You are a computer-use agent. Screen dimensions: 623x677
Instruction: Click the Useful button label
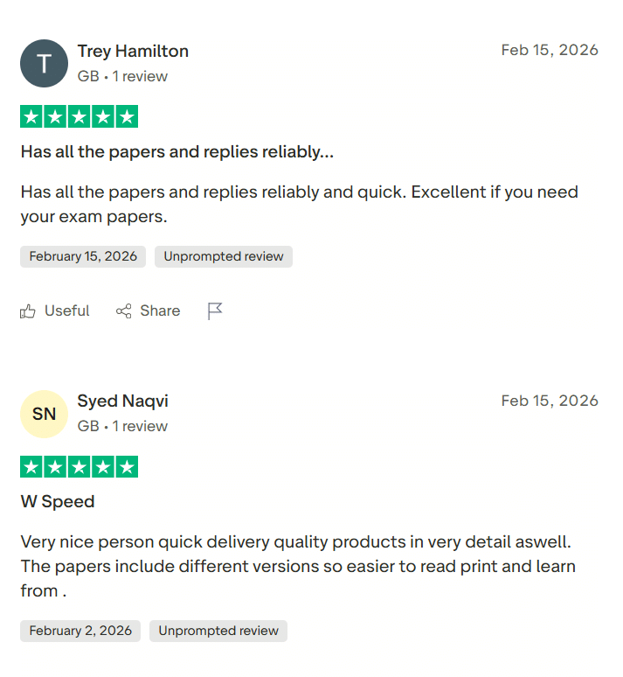pyautogui.click(x=67, y=311)
